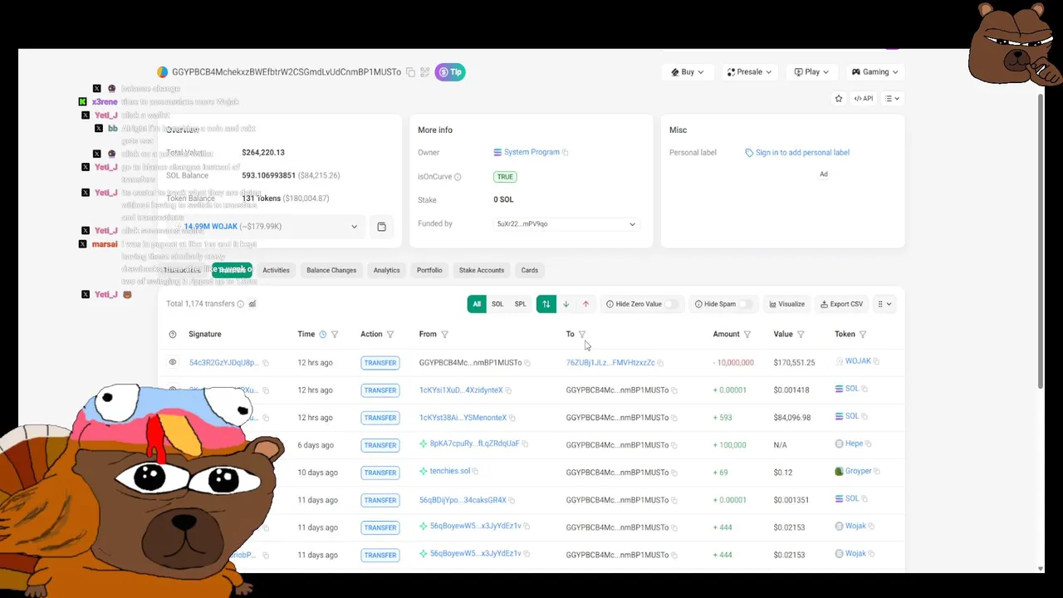Select both-directions flow filter
The width and height of the screenshot is (1063, 598).
click(546, 304)
